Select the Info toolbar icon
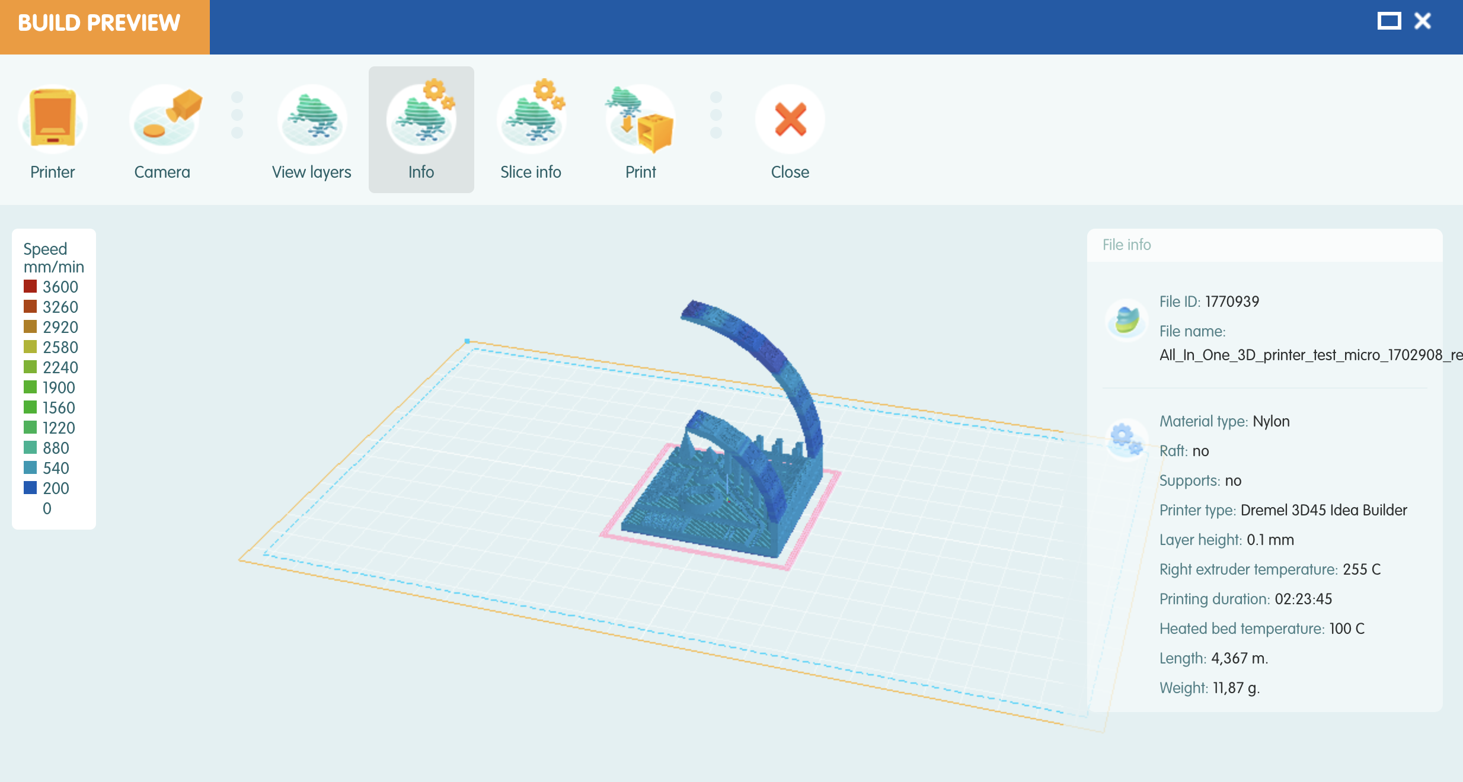 (421, 120)
